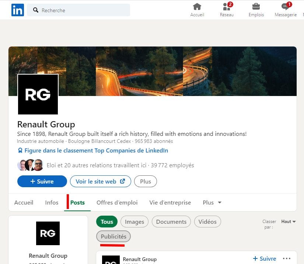Open Renault Group post author name
Viewport: 304px width, 264px height.
[x=140, y=259]
